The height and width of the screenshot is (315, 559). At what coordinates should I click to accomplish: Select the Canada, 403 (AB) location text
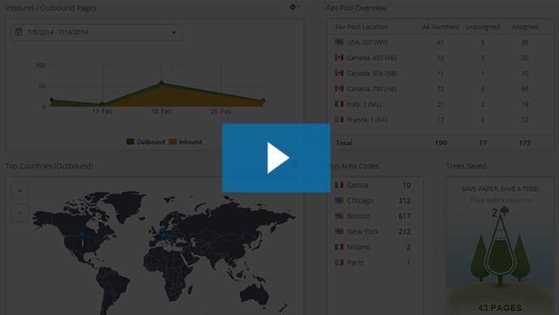pos(372,57)
